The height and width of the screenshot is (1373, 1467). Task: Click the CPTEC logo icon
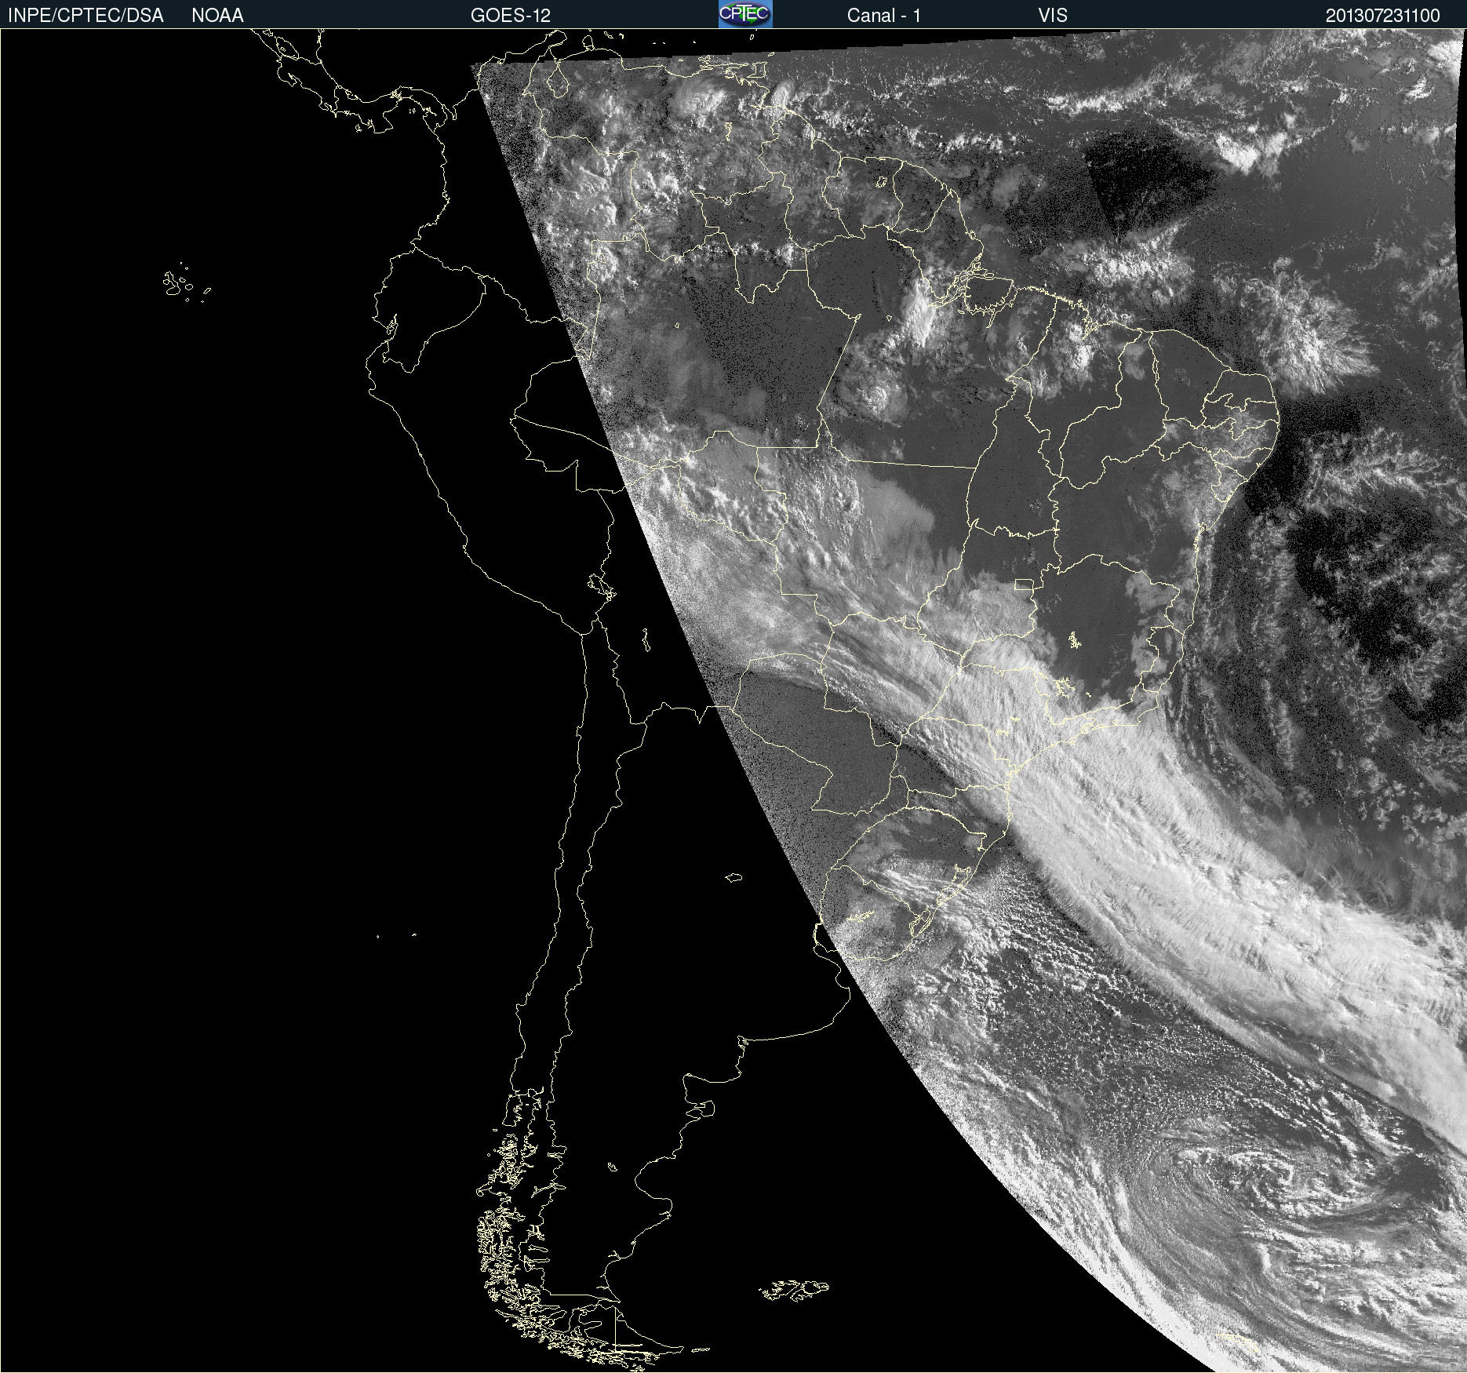pos(745,14)
